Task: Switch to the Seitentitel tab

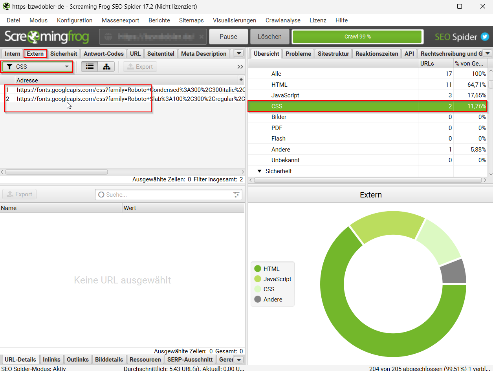Action: pyautogui.click(x=161, y=54)
